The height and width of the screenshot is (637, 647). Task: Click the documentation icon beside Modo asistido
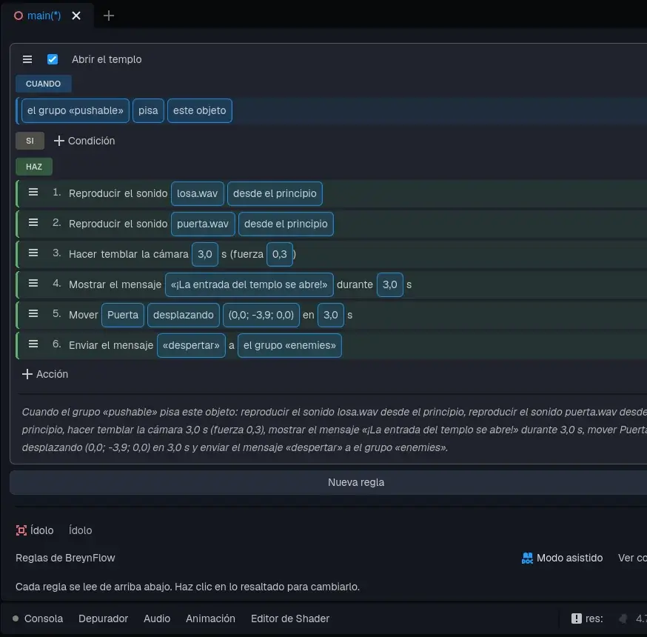point(527,558)
